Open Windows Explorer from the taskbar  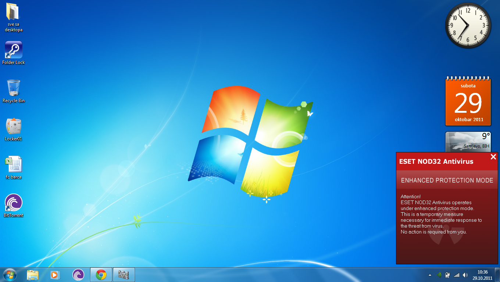(x=33, y=275)
